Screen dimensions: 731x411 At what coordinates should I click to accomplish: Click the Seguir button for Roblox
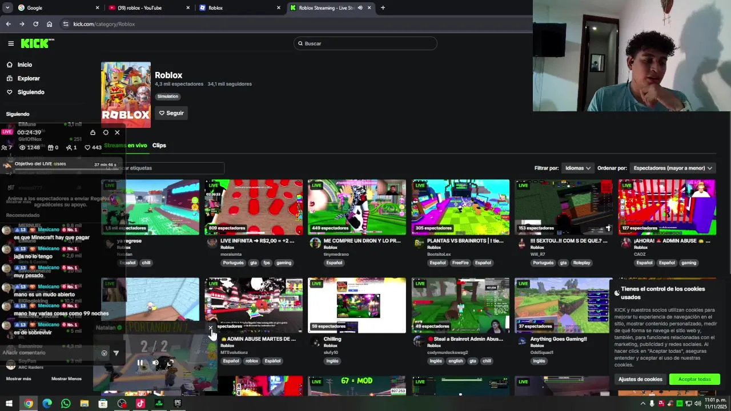[x=171, y=113]
